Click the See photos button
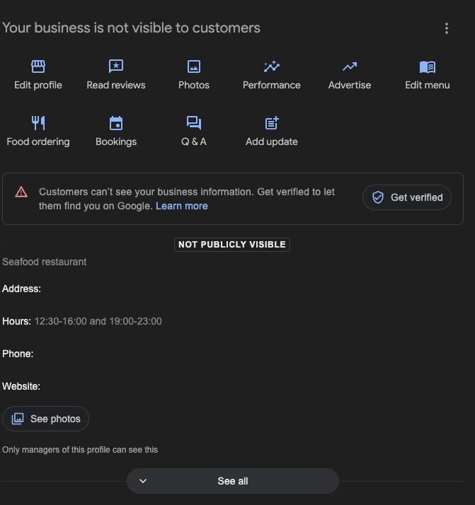Viewport: 475px width, 505px height. [46, 419]
